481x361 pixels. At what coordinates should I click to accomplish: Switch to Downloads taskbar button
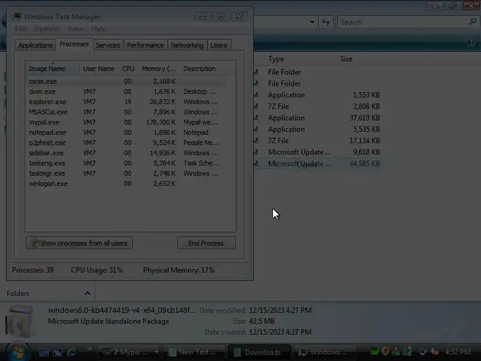[259, 352]
